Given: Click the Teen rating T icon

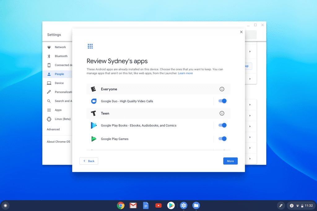Looking at the screenshot, I should point(93,113).
